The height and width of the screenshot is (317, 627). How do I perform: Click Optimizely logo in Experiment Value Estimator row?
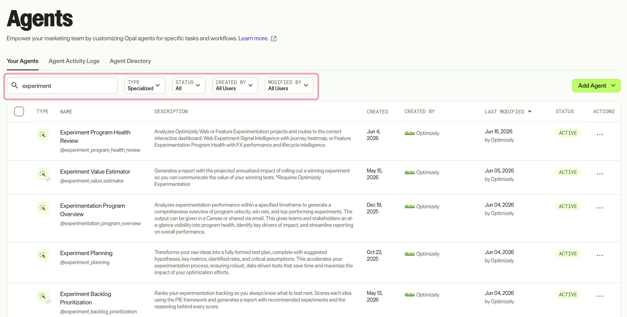point(410,173)
